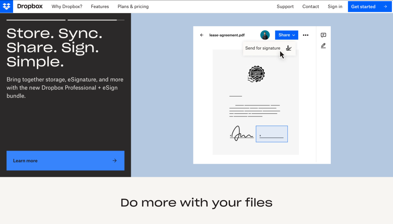The height and width of the screenshot is (224, 393).
Task: Click the Do more with your files heading
Action: coord(196,203)
